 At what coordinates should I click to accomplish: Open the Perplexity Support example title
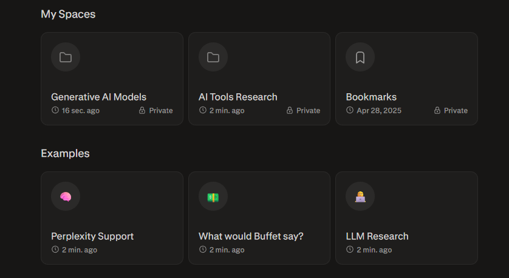pos(92,236)
